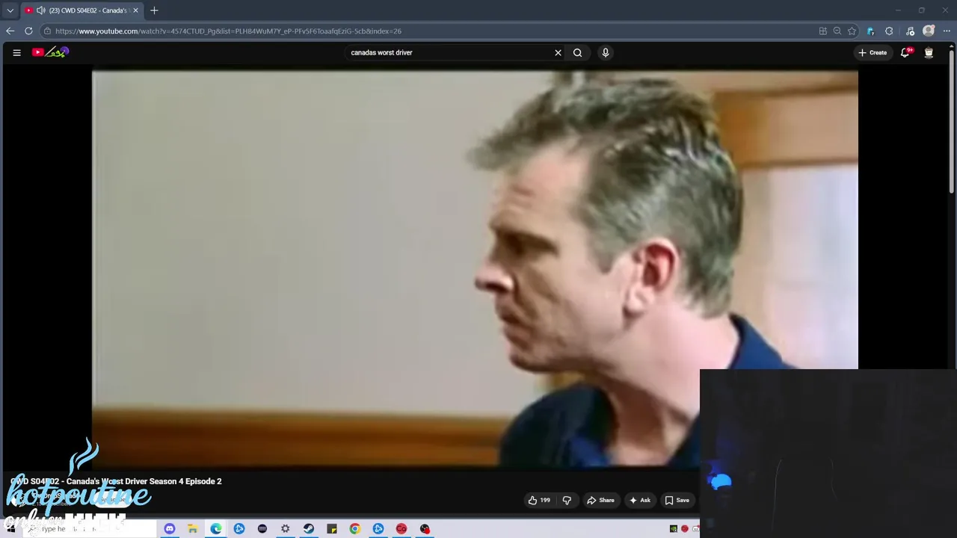
Task: Mute the CWD S04E02 tab audio
Action: pos(40,10)
